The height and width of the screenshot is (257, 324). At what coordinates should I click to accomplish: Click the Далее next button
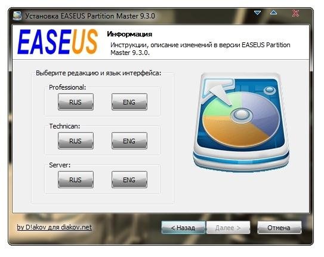pos(228,228)
